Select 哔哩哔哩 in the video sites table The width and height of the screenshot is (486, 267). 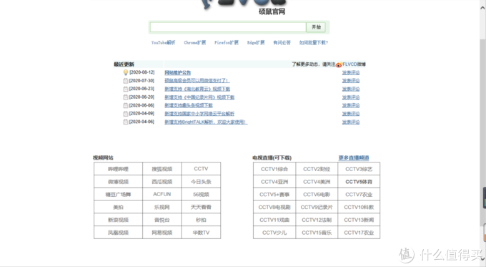(x=118, y=169)
